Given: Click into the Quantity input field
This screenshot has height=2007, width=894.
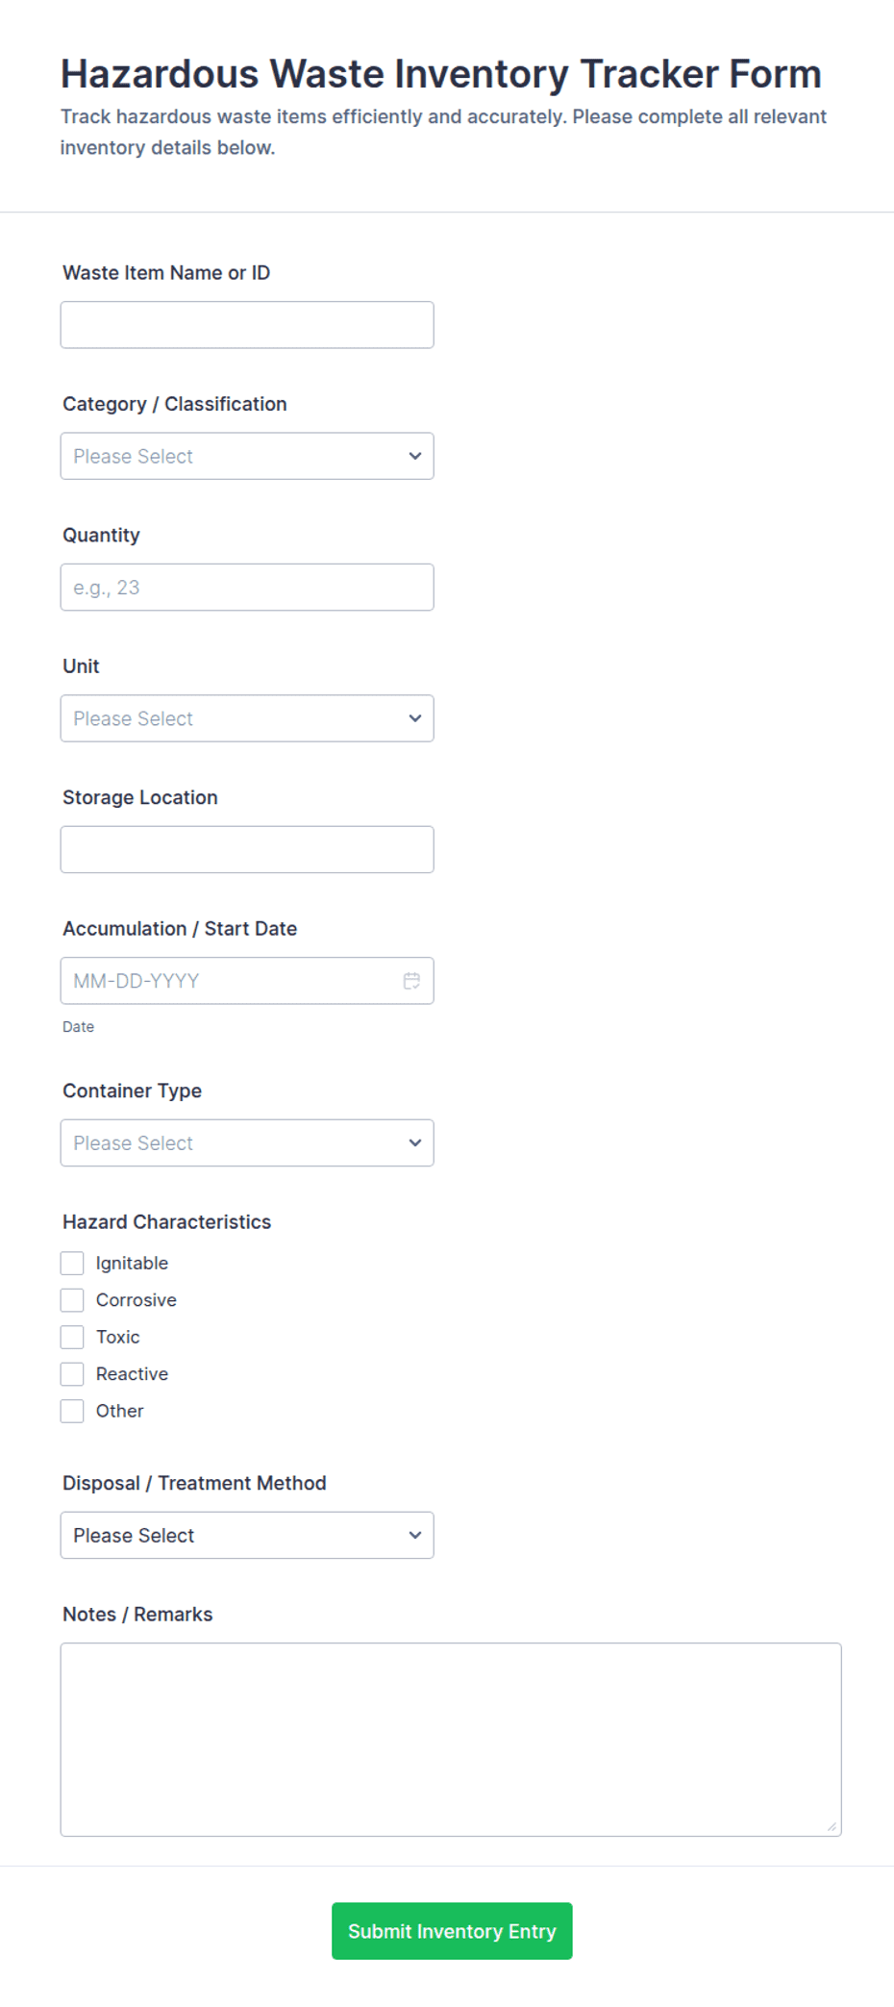Looking at the screenshot, I should coord(247,588).
